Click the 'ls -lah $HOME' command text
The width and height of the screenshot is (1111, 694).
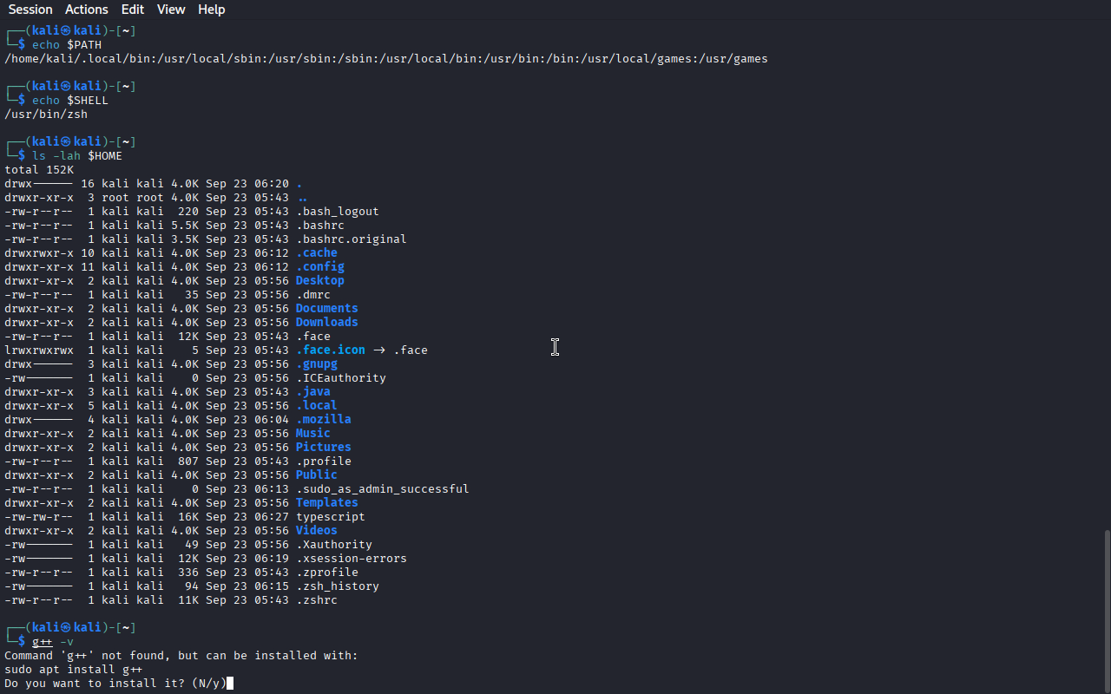tap(77, 156)
